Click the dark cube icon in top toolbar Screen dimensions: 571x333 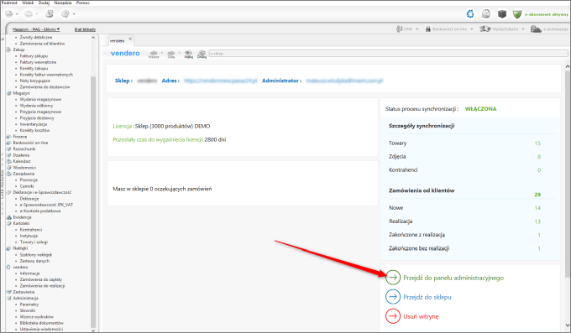502,13
